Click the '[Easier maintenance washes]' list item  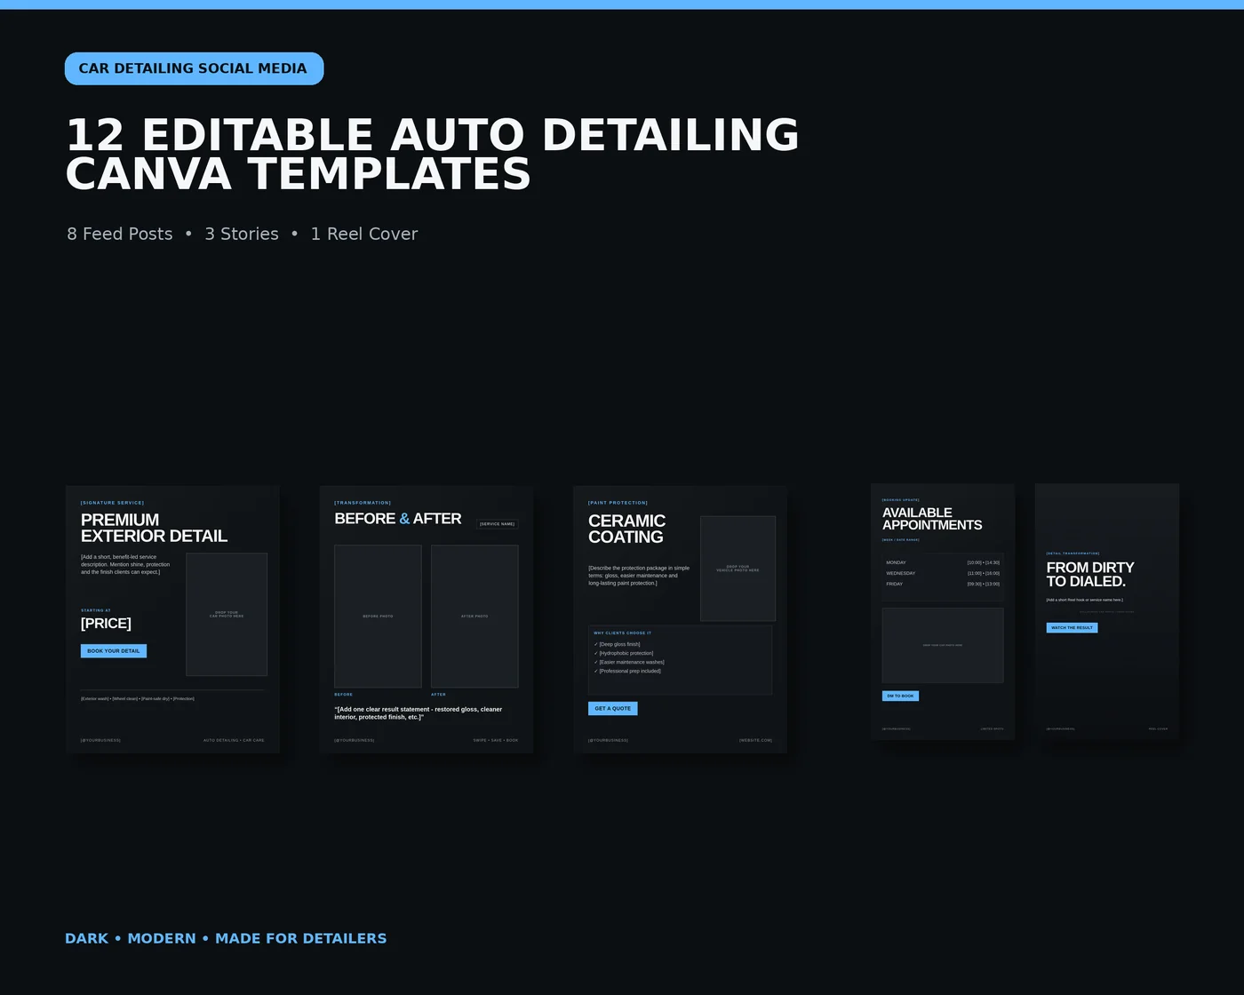pyautogui.click(x=629, y=662)
